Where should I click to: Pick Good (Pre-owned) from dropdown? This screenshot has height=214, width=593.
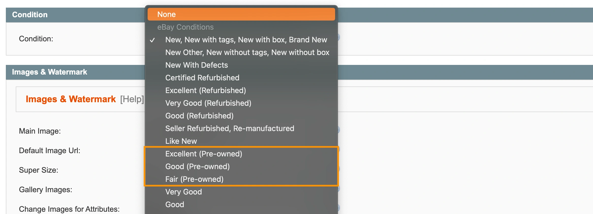197,167
